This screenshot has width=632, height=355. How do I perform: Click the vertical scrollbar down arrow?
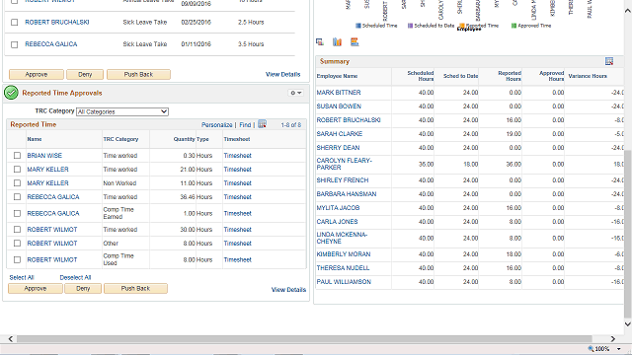click(628, 324)
